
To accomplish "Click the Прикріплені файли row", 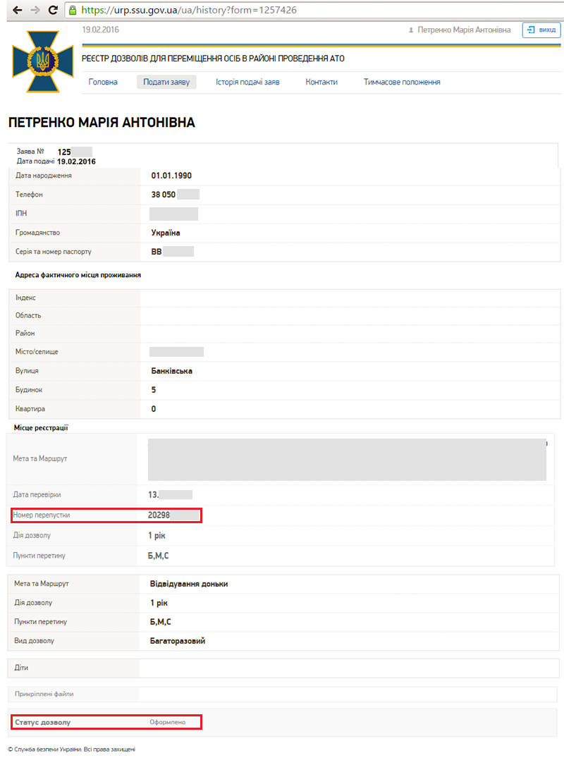I will click(283, 695).
